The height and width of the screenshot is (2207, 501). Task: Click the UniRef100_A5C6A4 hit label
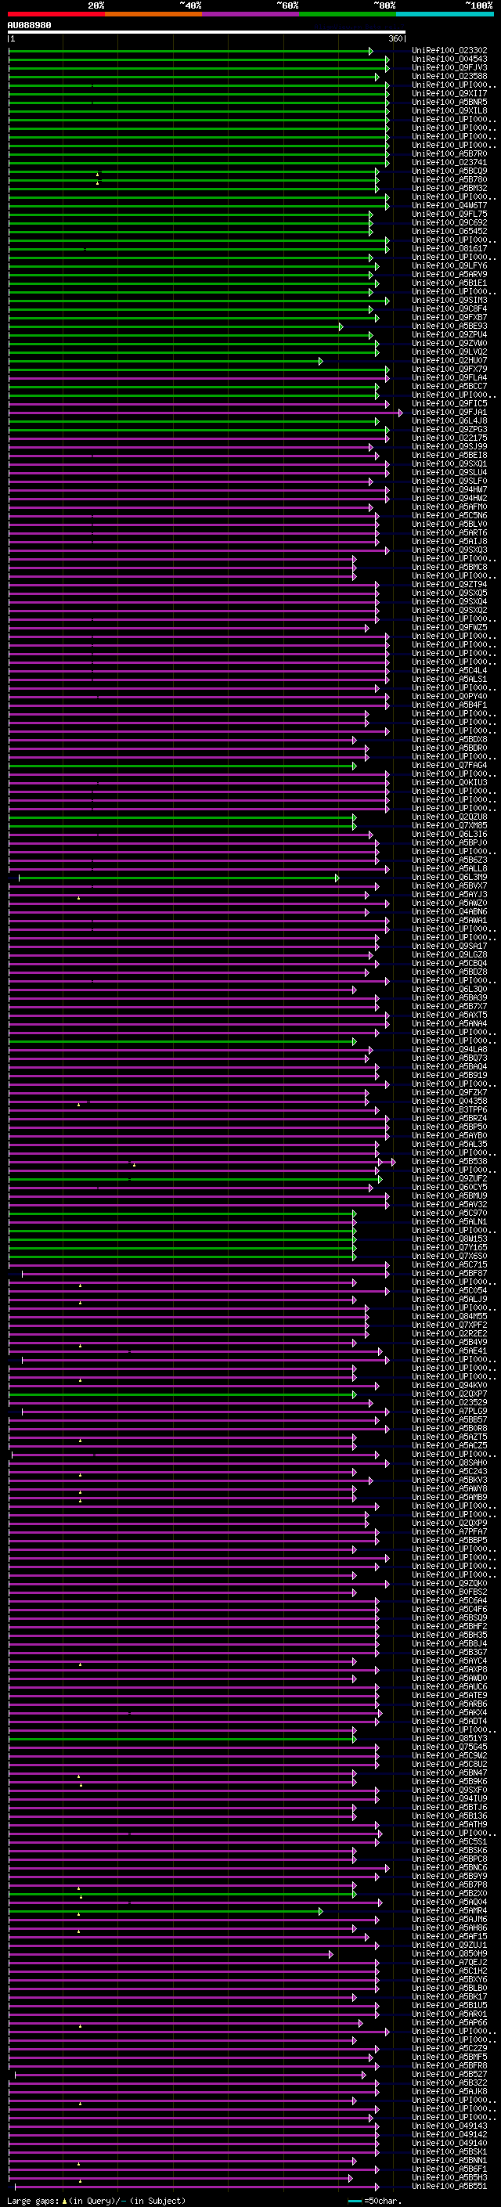coord(449,1601)
